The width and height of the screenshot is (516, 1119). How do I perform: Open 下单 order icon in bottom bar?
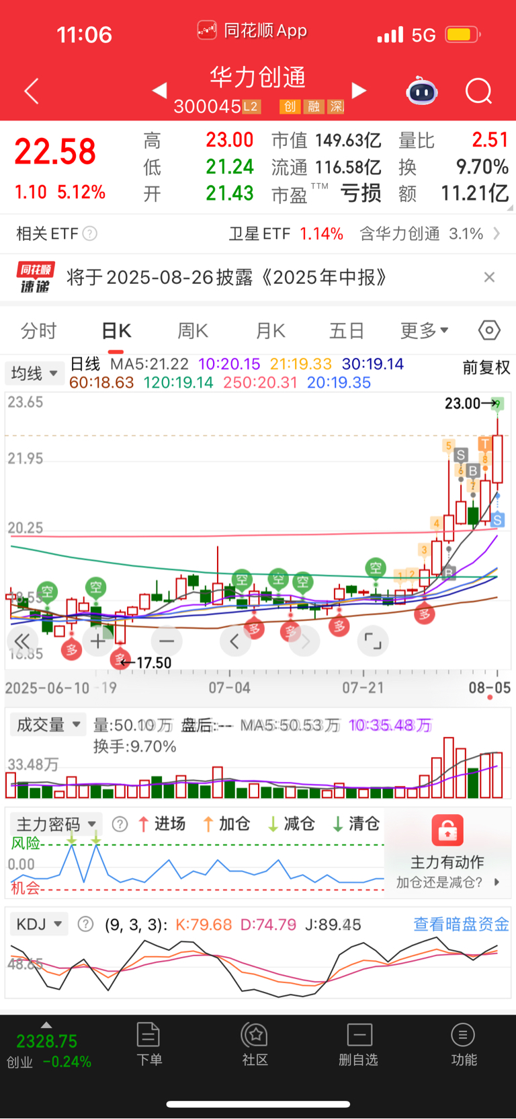148,1044
